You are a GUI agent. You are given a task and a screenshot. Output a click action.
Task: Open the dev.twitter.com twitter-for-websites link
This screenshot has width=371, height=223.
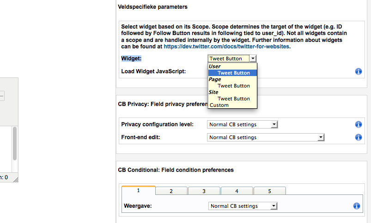coord(226,47)
